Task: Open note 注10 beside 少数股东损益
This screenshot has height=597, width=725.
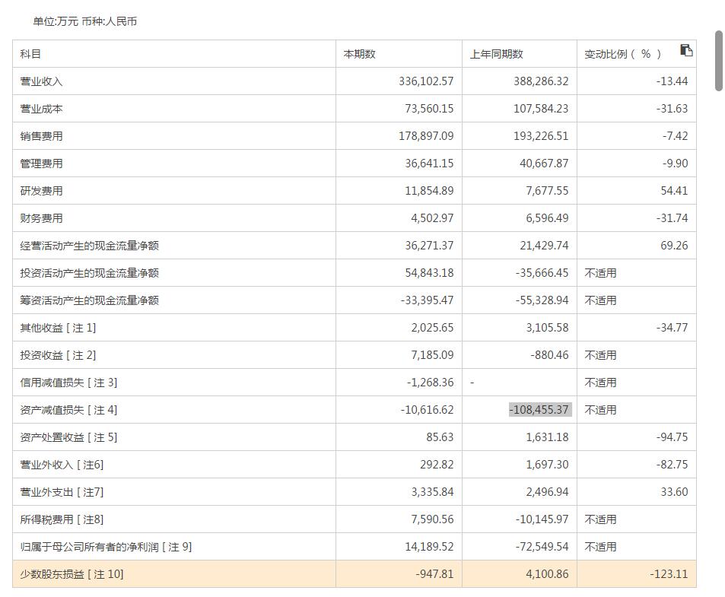Action: point(105,574)
